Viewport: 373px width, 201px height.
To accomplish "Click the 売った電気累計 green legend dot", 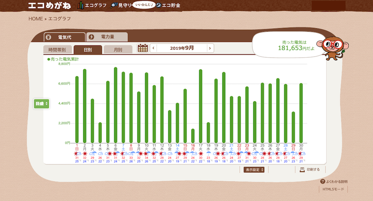I will pos(48,59).
